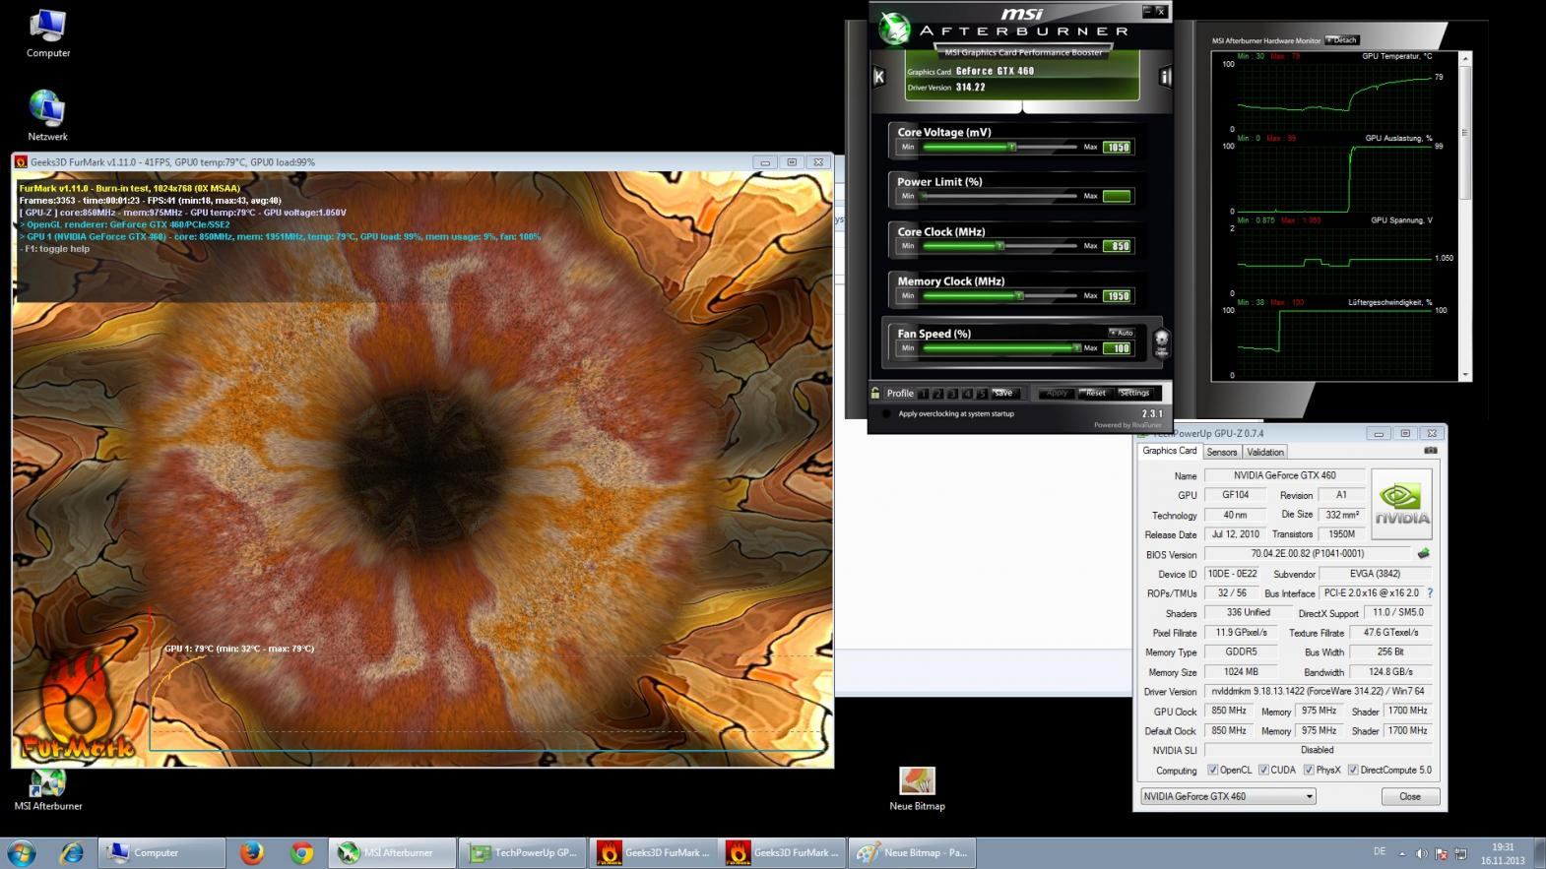This screenshot has width=1546, height=869.
Task: Click the Apply button in Afterburner
Action: point(1057,393)
